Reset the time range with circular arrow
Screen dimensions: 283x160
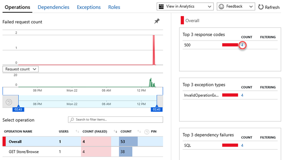[9, 102]
